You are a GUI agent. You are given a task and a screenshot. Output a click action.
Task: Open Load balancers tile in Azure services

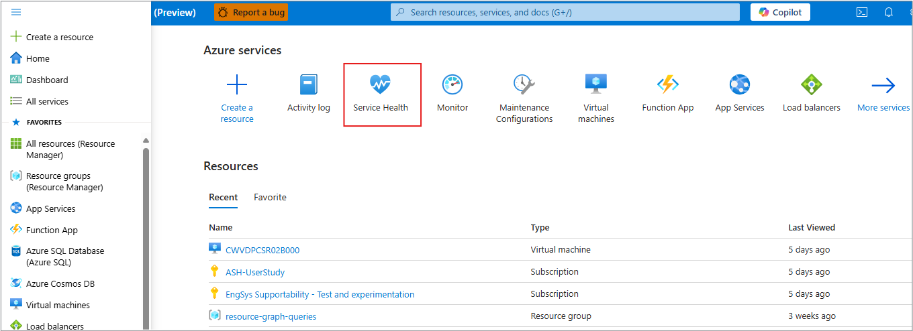click(812, 93)
